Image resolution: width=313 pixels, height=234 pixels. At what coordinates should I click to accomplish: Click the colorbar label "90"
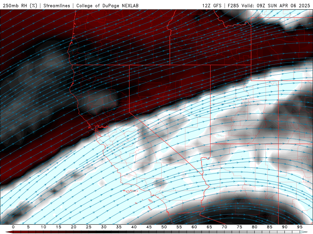[x=284, y=227]
